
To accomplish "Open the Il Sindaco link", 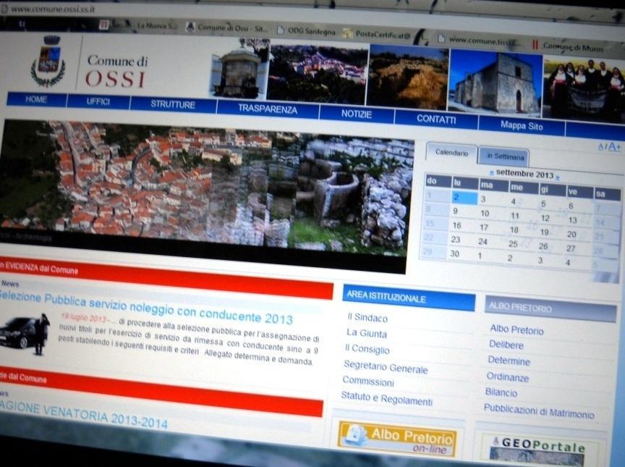I will coord(367,317).
